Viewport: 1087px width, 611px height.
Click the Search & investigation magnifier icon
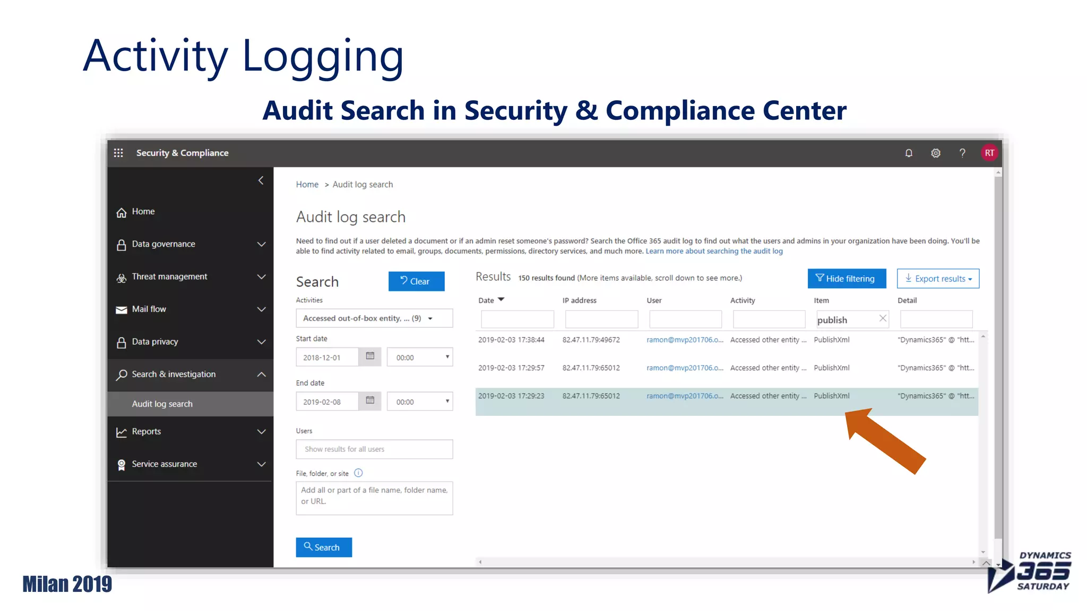click(x=122, y=375)
